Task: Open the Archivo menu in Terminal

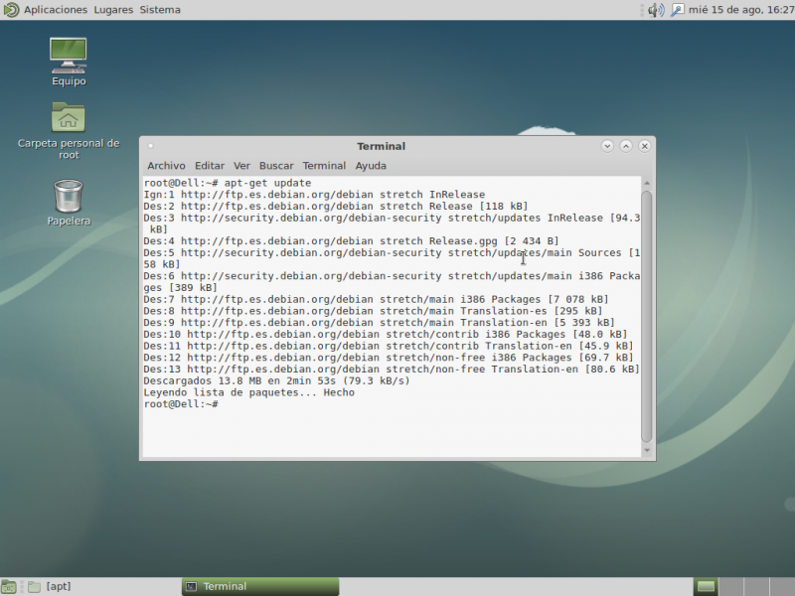Action: pyautogui.click(x=166, y=166)
